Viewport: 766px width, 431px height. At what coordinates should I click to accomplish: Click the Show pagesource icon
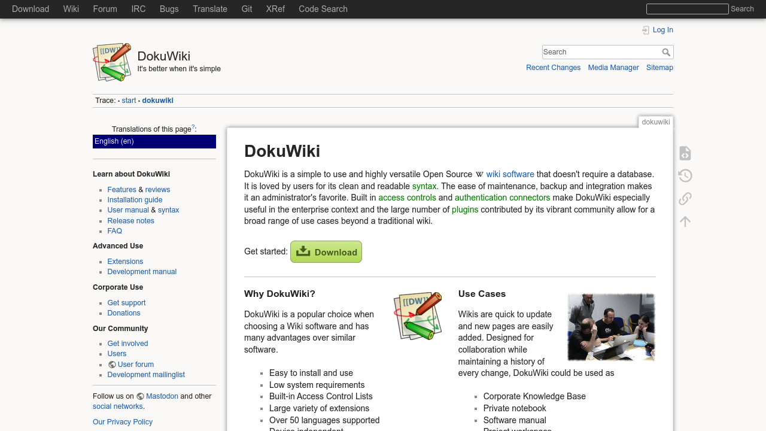(x=685, y=153)
